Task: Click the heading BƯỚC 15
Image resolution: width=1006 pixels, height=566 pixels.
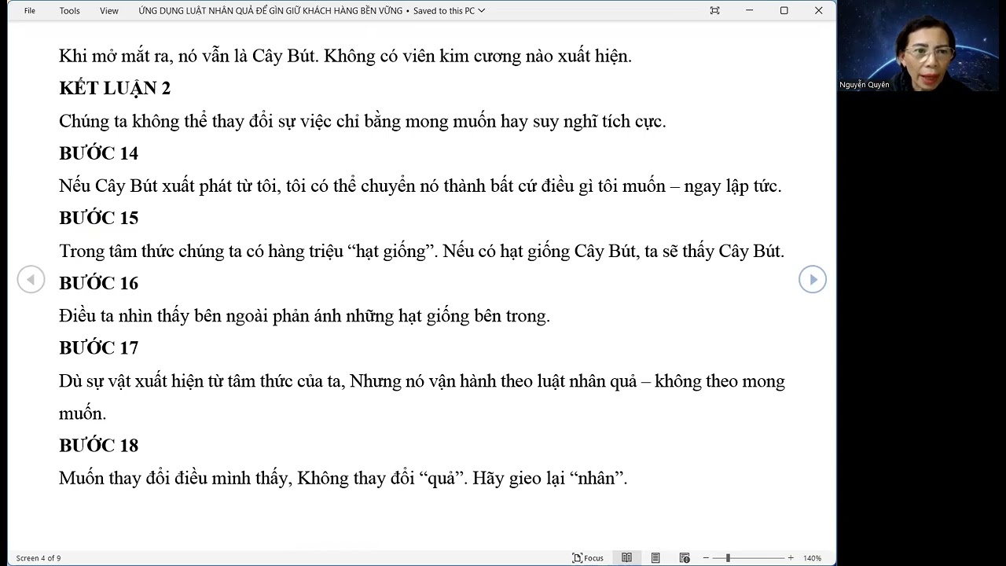Action: click(99, 218)
